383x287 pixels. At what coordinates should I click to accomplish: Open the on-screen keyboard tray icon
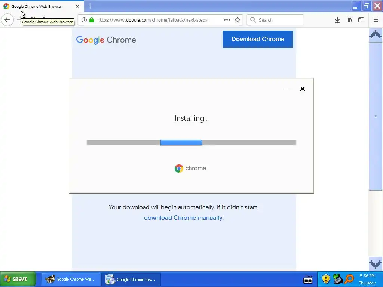coord(308,279)
